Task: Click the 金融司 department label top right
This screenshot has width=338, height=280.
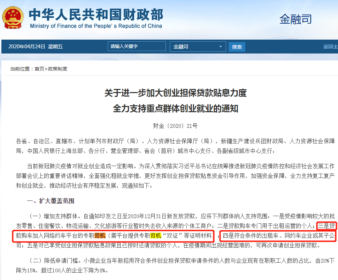Action: coord(295,19)
